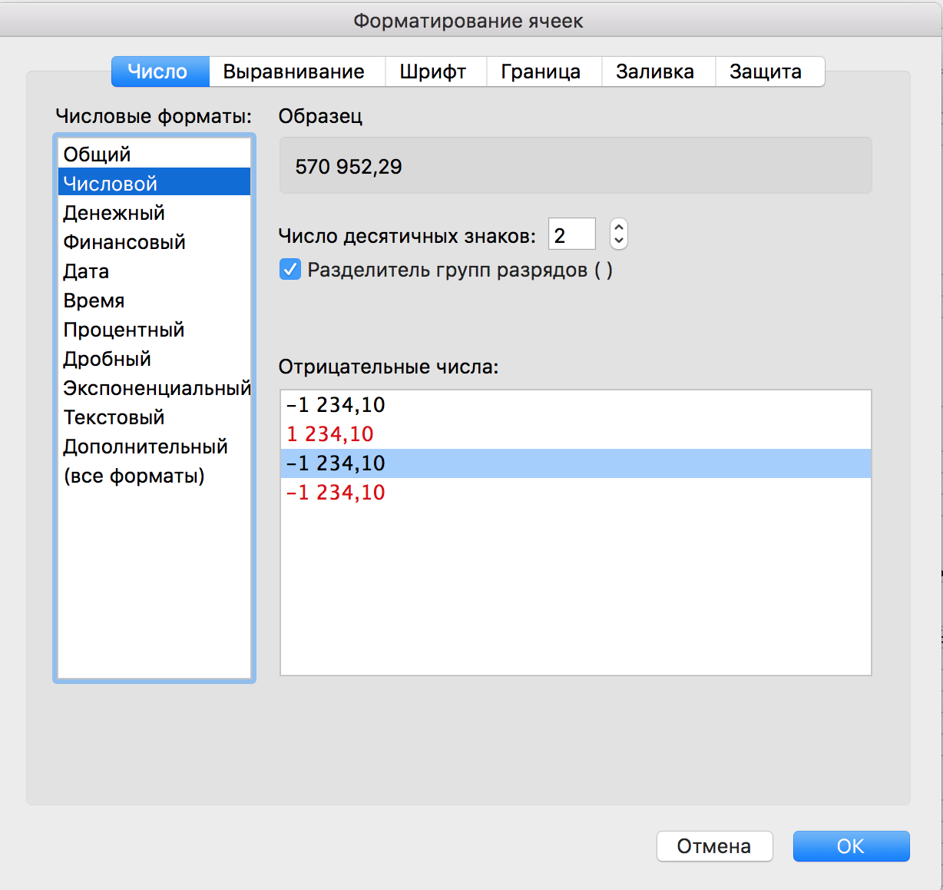Select the Заливка tab
943x890 pixels.
point(655,71)
